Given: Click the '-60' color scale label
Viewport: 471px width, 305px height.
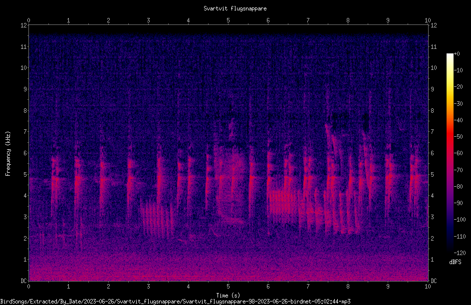Looking at the screenshot, I should (459, 153).
